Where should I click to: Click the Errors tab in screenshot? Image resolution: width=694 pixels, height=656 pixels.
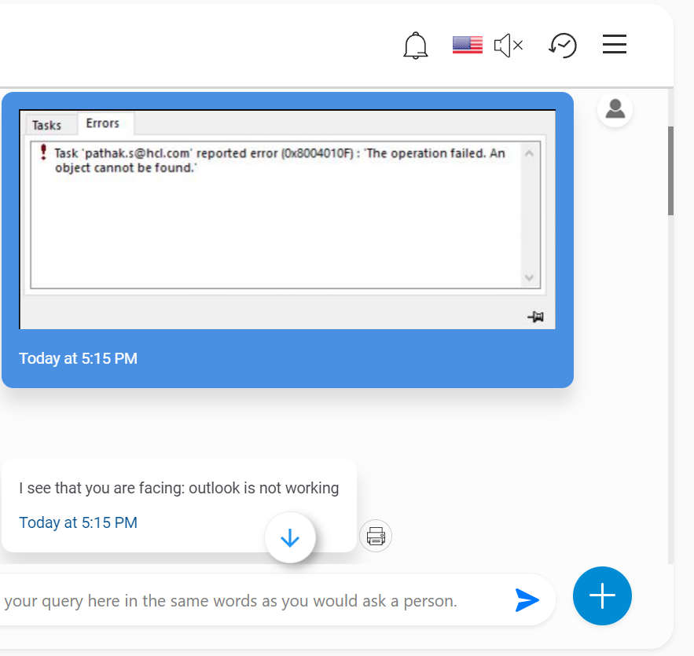point(103,123)
